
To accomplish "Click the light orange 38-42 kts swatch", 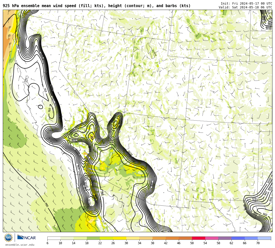I will point(159,238).
